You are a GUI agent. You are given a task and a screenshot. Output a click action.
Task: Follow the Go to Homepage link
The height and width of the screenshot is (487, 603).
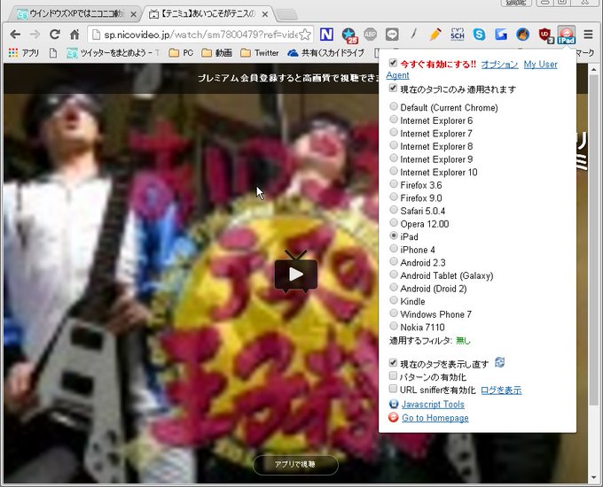(x=435, y=417)
